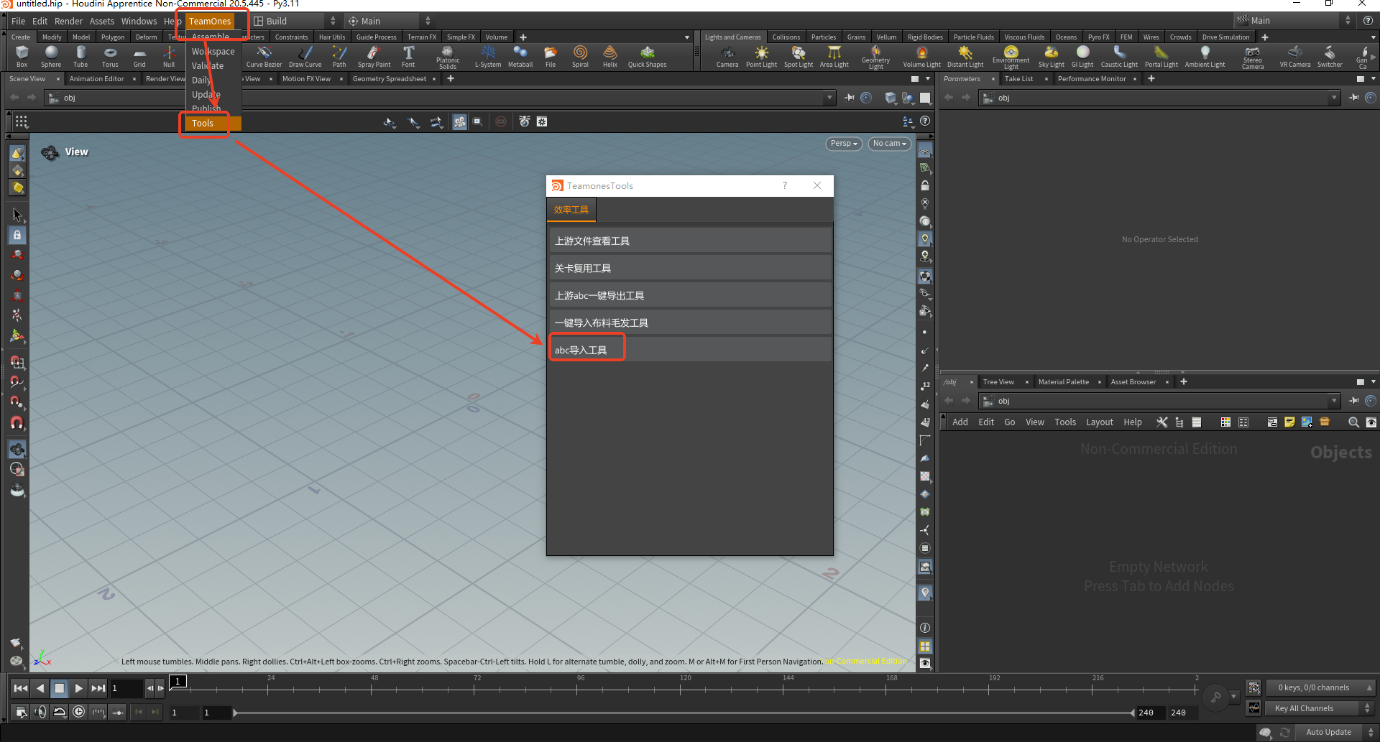The width and height of the screenshot is (1380, 742).
Task: Open the Render menu
Action: tap(68, 22)
